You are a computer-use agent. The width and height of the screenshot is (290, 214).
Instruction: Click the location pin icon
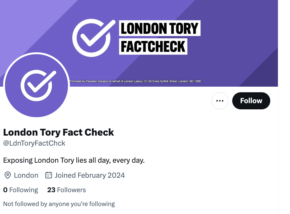tap(7, 175)
